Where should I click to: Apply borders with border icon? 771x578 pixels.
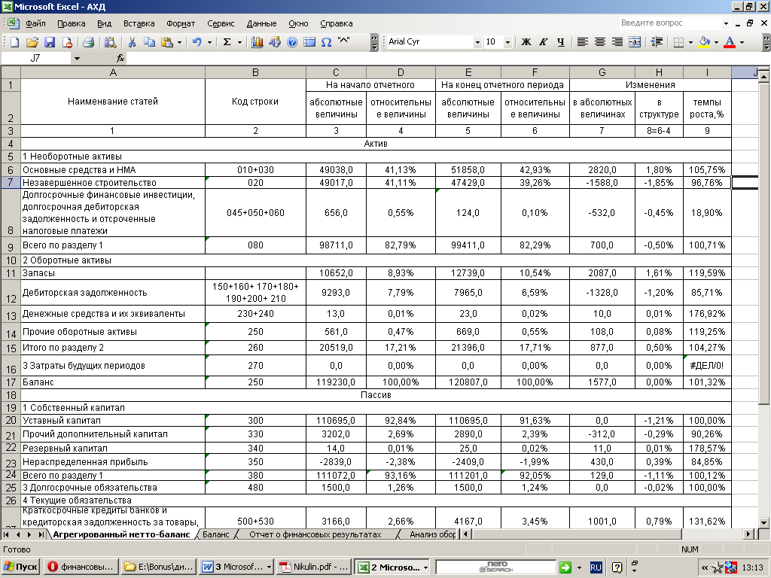point(678,42)
